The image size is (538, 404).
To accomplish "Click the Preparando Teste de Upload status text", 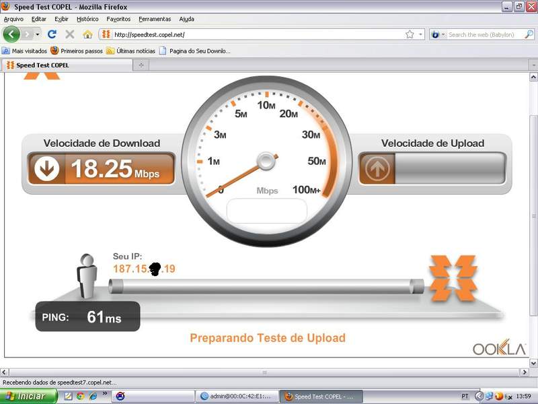I will [268, 338].
